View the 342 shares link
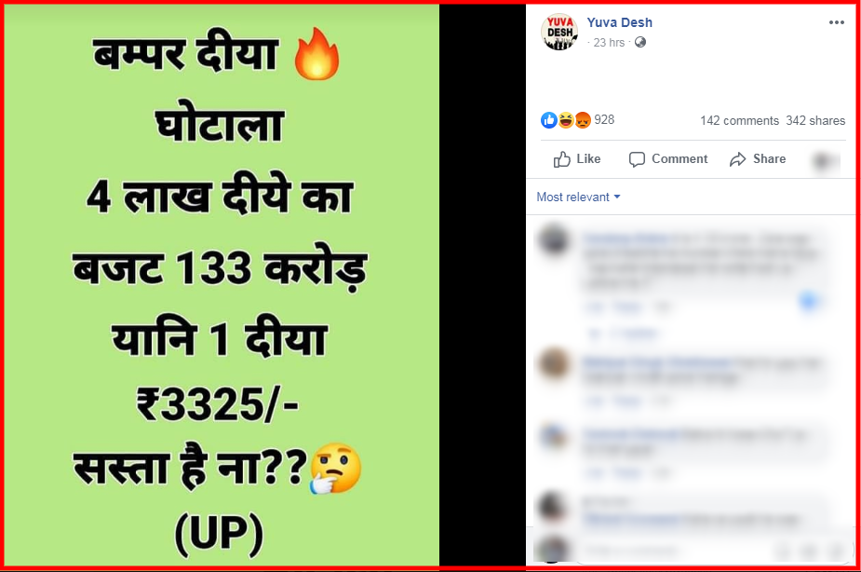 815,120
